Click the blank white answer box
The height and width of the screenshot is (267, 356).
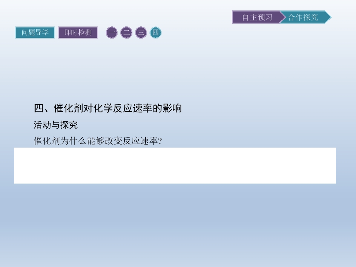175,165
